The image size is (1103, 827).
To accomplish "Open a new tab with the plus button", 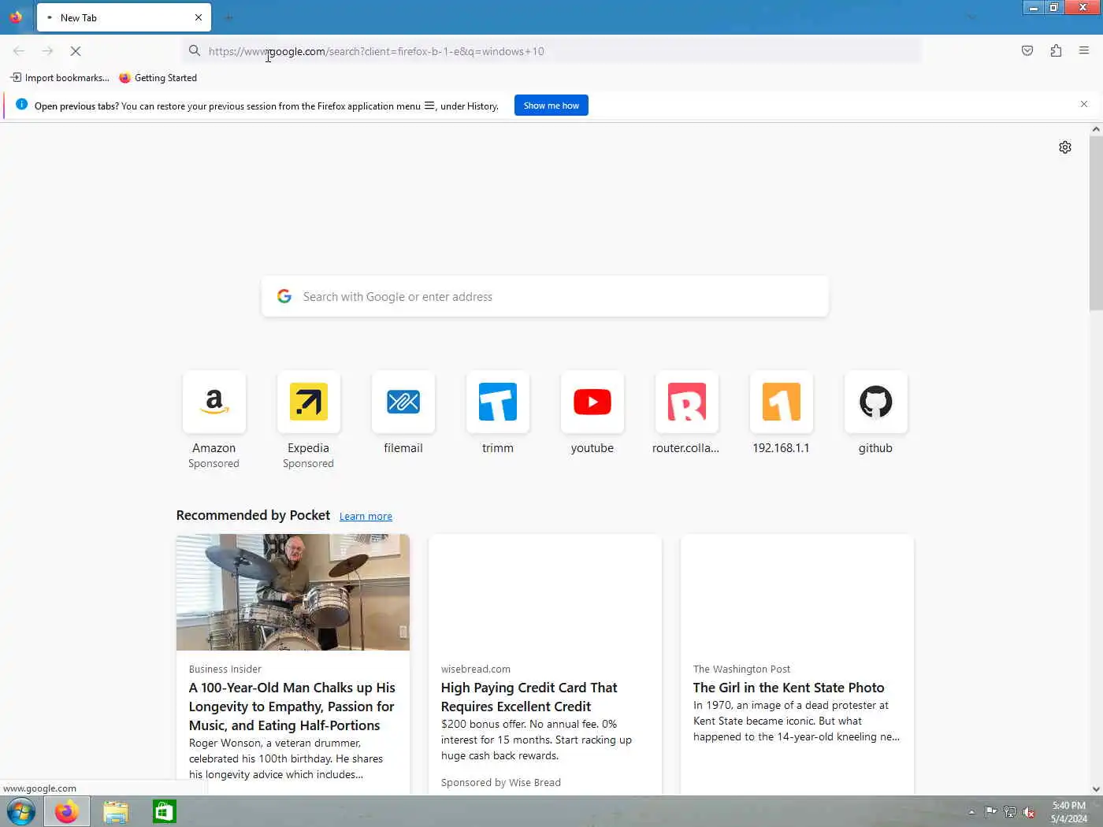I will click(x=228, y=17).
